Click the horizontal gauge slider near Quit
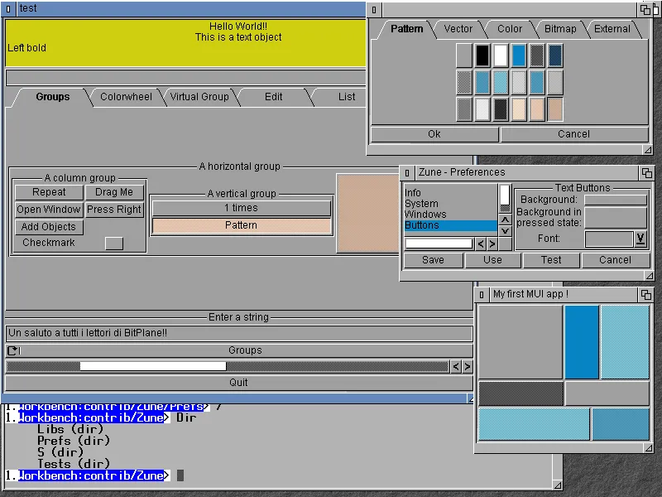The image size is (662, 497). pyautogui.click(x=153, y=365)
